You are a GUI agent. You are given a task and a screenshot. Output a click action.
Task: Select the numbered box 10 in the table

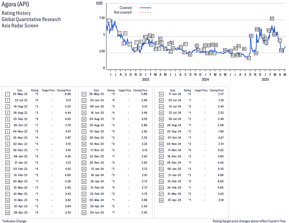click(x=7, y=150)
